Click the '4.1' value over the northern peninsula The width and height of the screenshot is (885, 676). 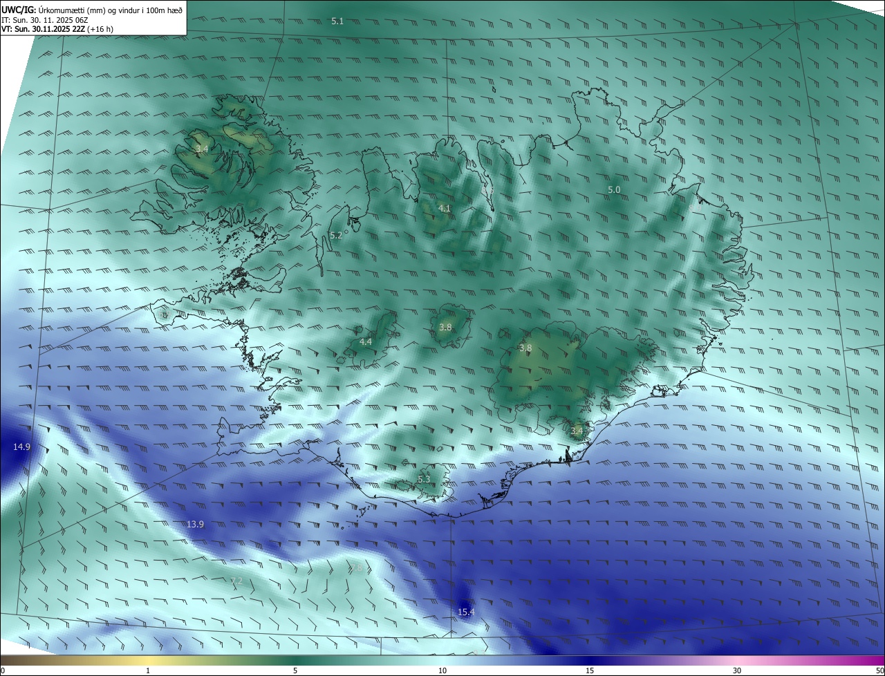(445, 208)
